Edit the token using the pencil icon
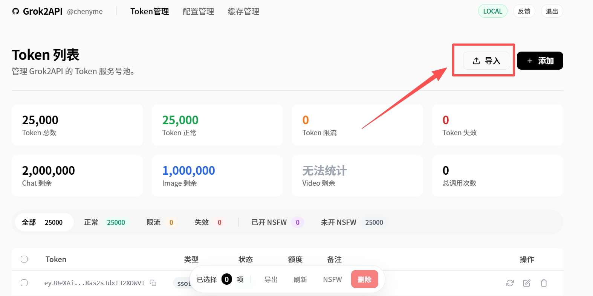The width and height of the screenshot is (593, 296). click(x=527, y=283)
